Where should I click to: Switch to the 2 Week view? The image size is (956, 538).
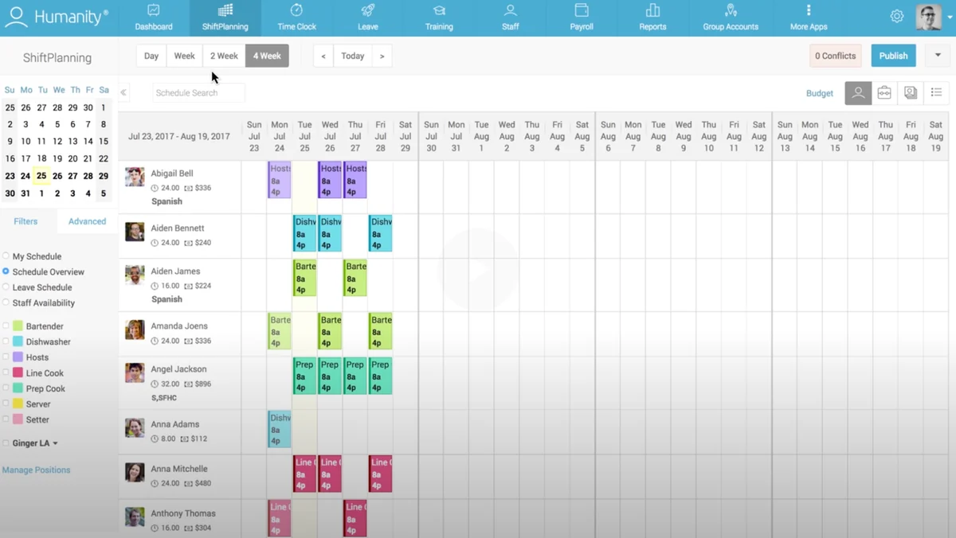[x=224, y=56]
